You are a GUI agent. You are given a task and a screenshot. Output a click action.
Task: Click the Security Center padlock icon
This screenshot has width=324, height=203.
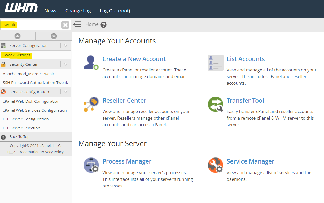pos(3,64)
